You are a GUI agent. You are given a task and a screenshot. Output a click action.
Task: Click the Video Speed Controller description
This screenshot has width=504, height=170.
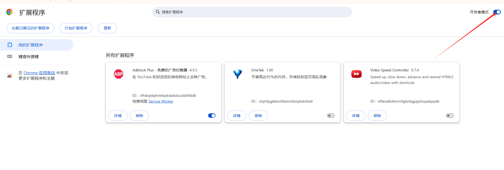point(412,80)
